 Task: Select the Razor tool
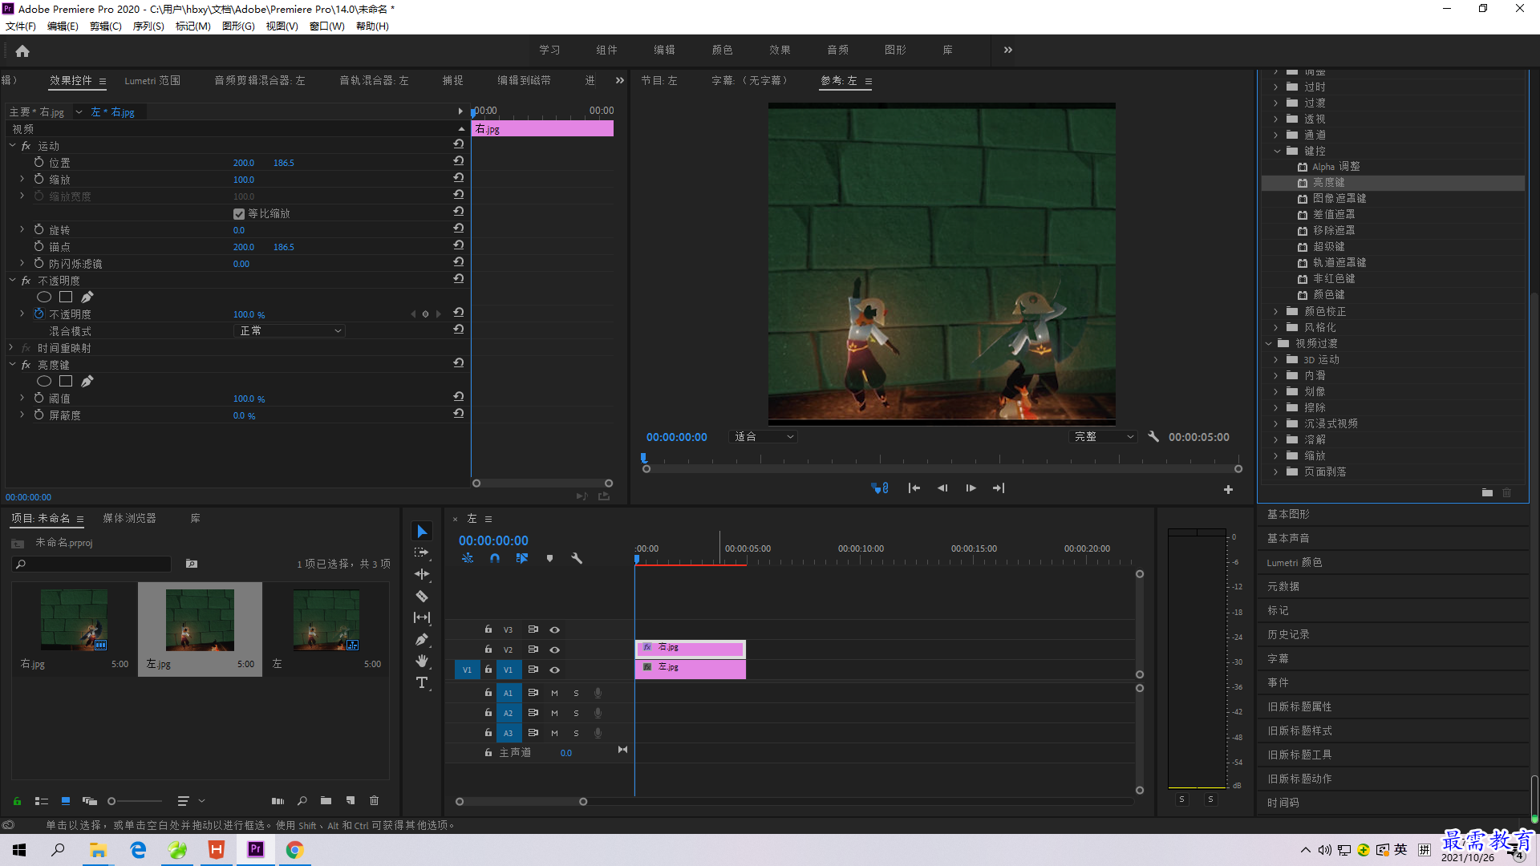(x=422, y=596)
